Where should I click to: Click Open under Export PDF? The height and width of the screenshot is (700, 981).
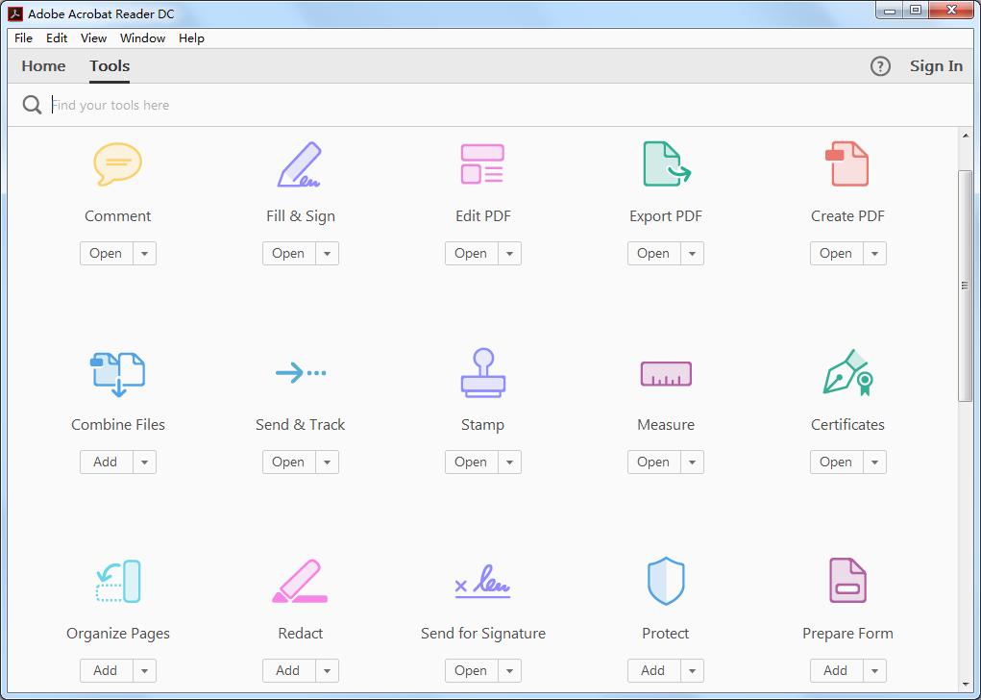(x=653, y=254)
